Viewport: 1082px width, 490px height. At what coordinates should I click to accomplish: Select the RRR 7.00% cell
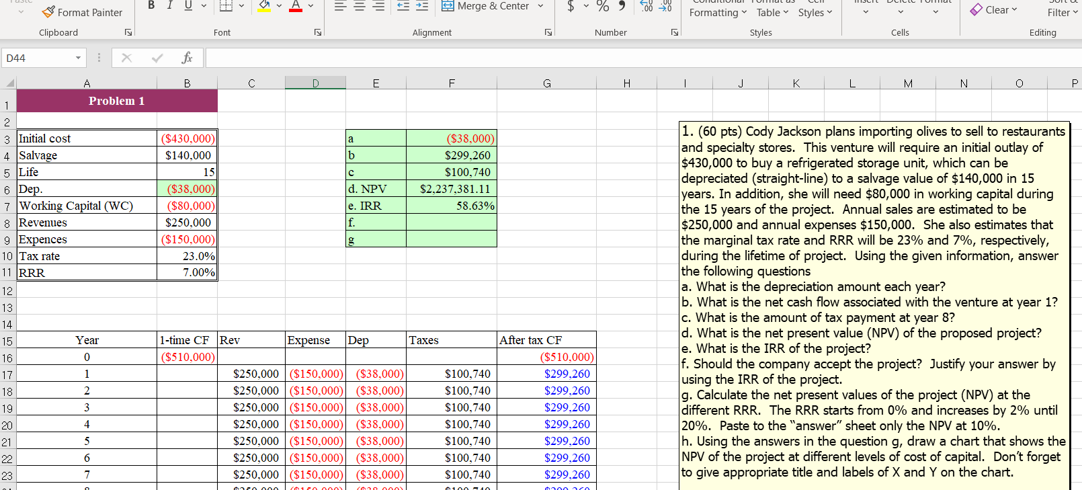(187, 272)
